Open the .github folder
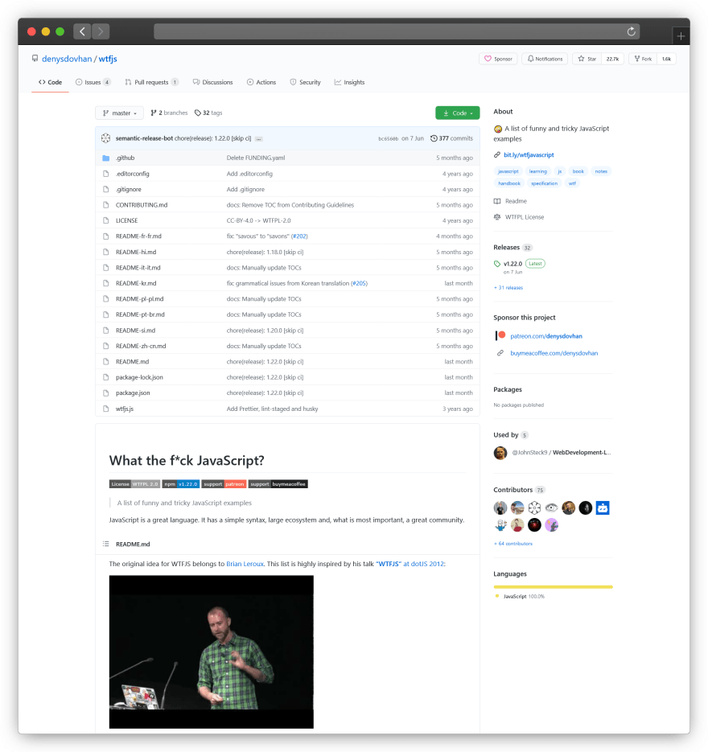The height and width of the screenshot is (752, 708). (x=126, y=158)
